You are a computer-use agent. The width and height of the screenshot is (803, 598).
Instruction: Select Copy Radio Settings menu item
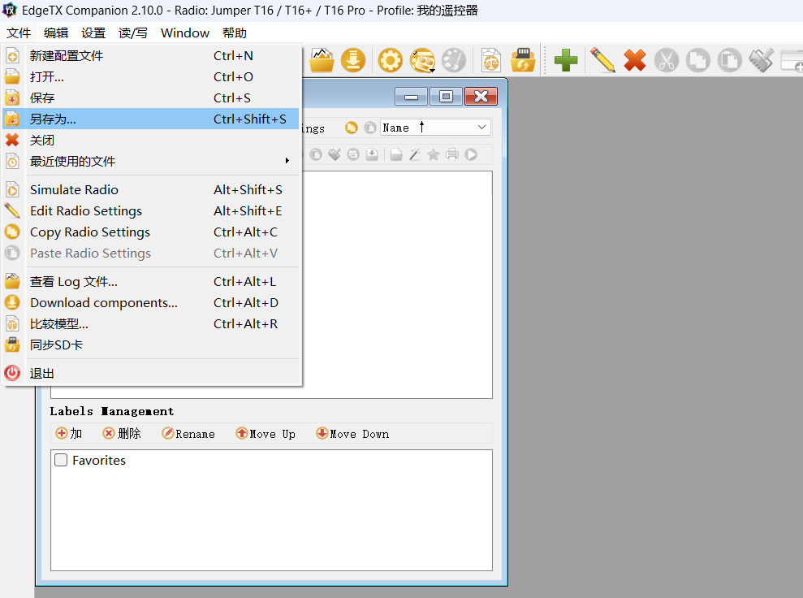[151, 232]
